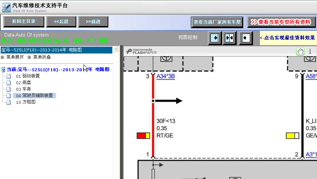Screen dimensions: 317x179
Task: Open tree item 03 车身
Action: [x=24, y=89]
